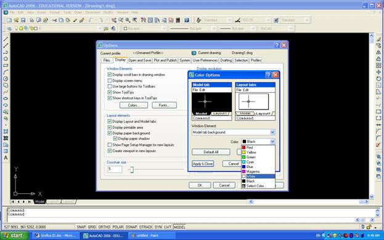Click the Help question mark toolbar icon
The width and height of the screenshot is (384, 240).
187,20
